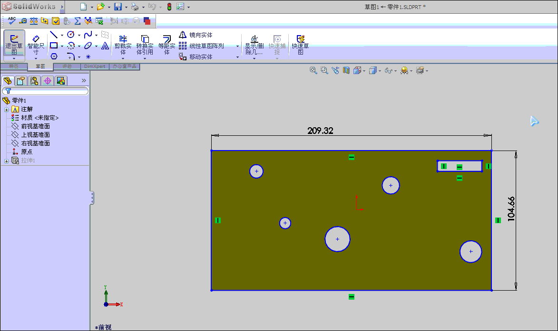Select 原点 in the feature tree

tap(26, 151)
